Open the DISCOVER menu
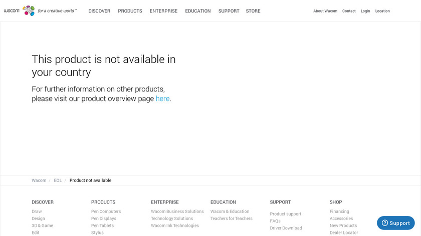This screenshot has width=421, height=236. click(x=99, y=11)
